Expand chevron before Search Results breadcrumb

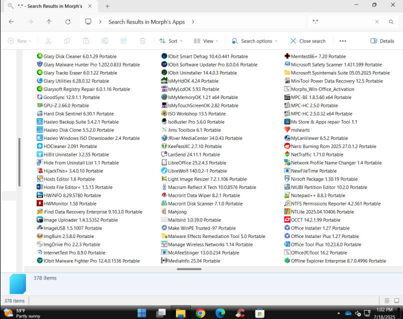tap(100, 22)
